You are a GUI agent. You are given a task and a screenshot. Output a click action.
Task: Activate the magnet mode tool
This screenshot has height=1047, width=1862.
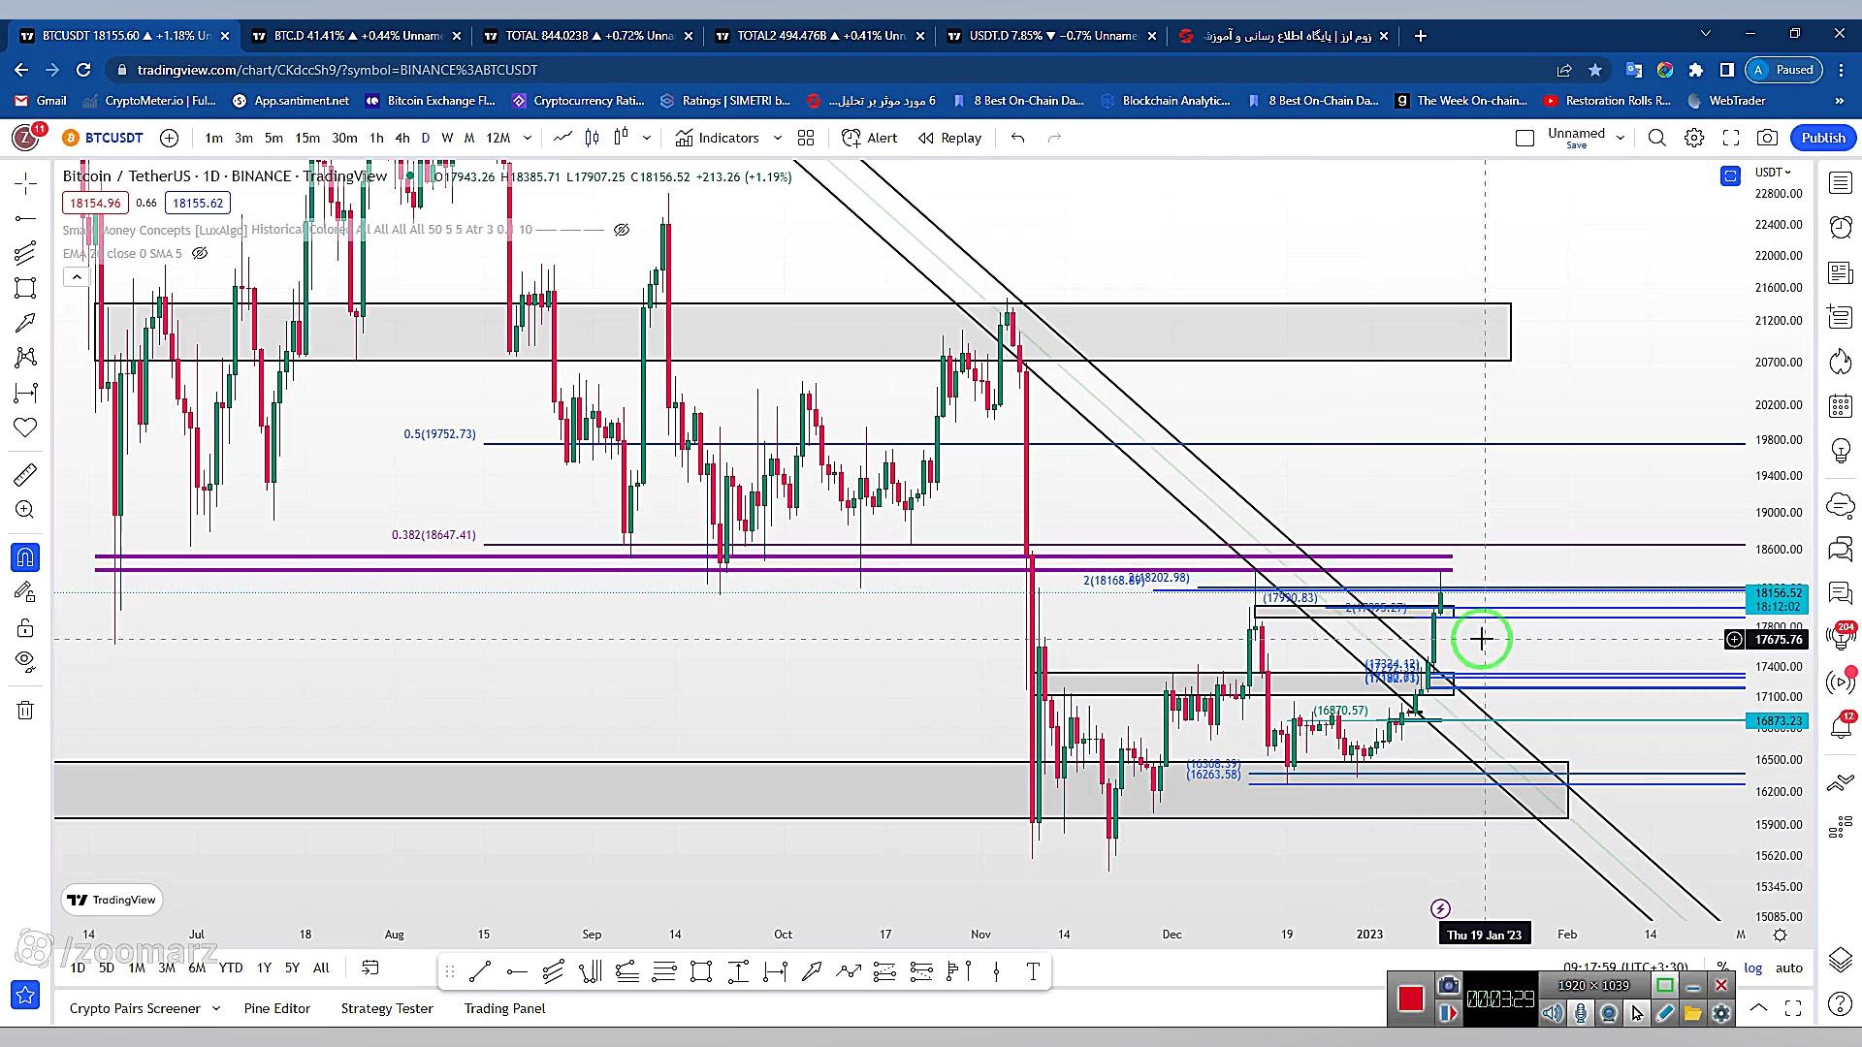pos(25,557)
